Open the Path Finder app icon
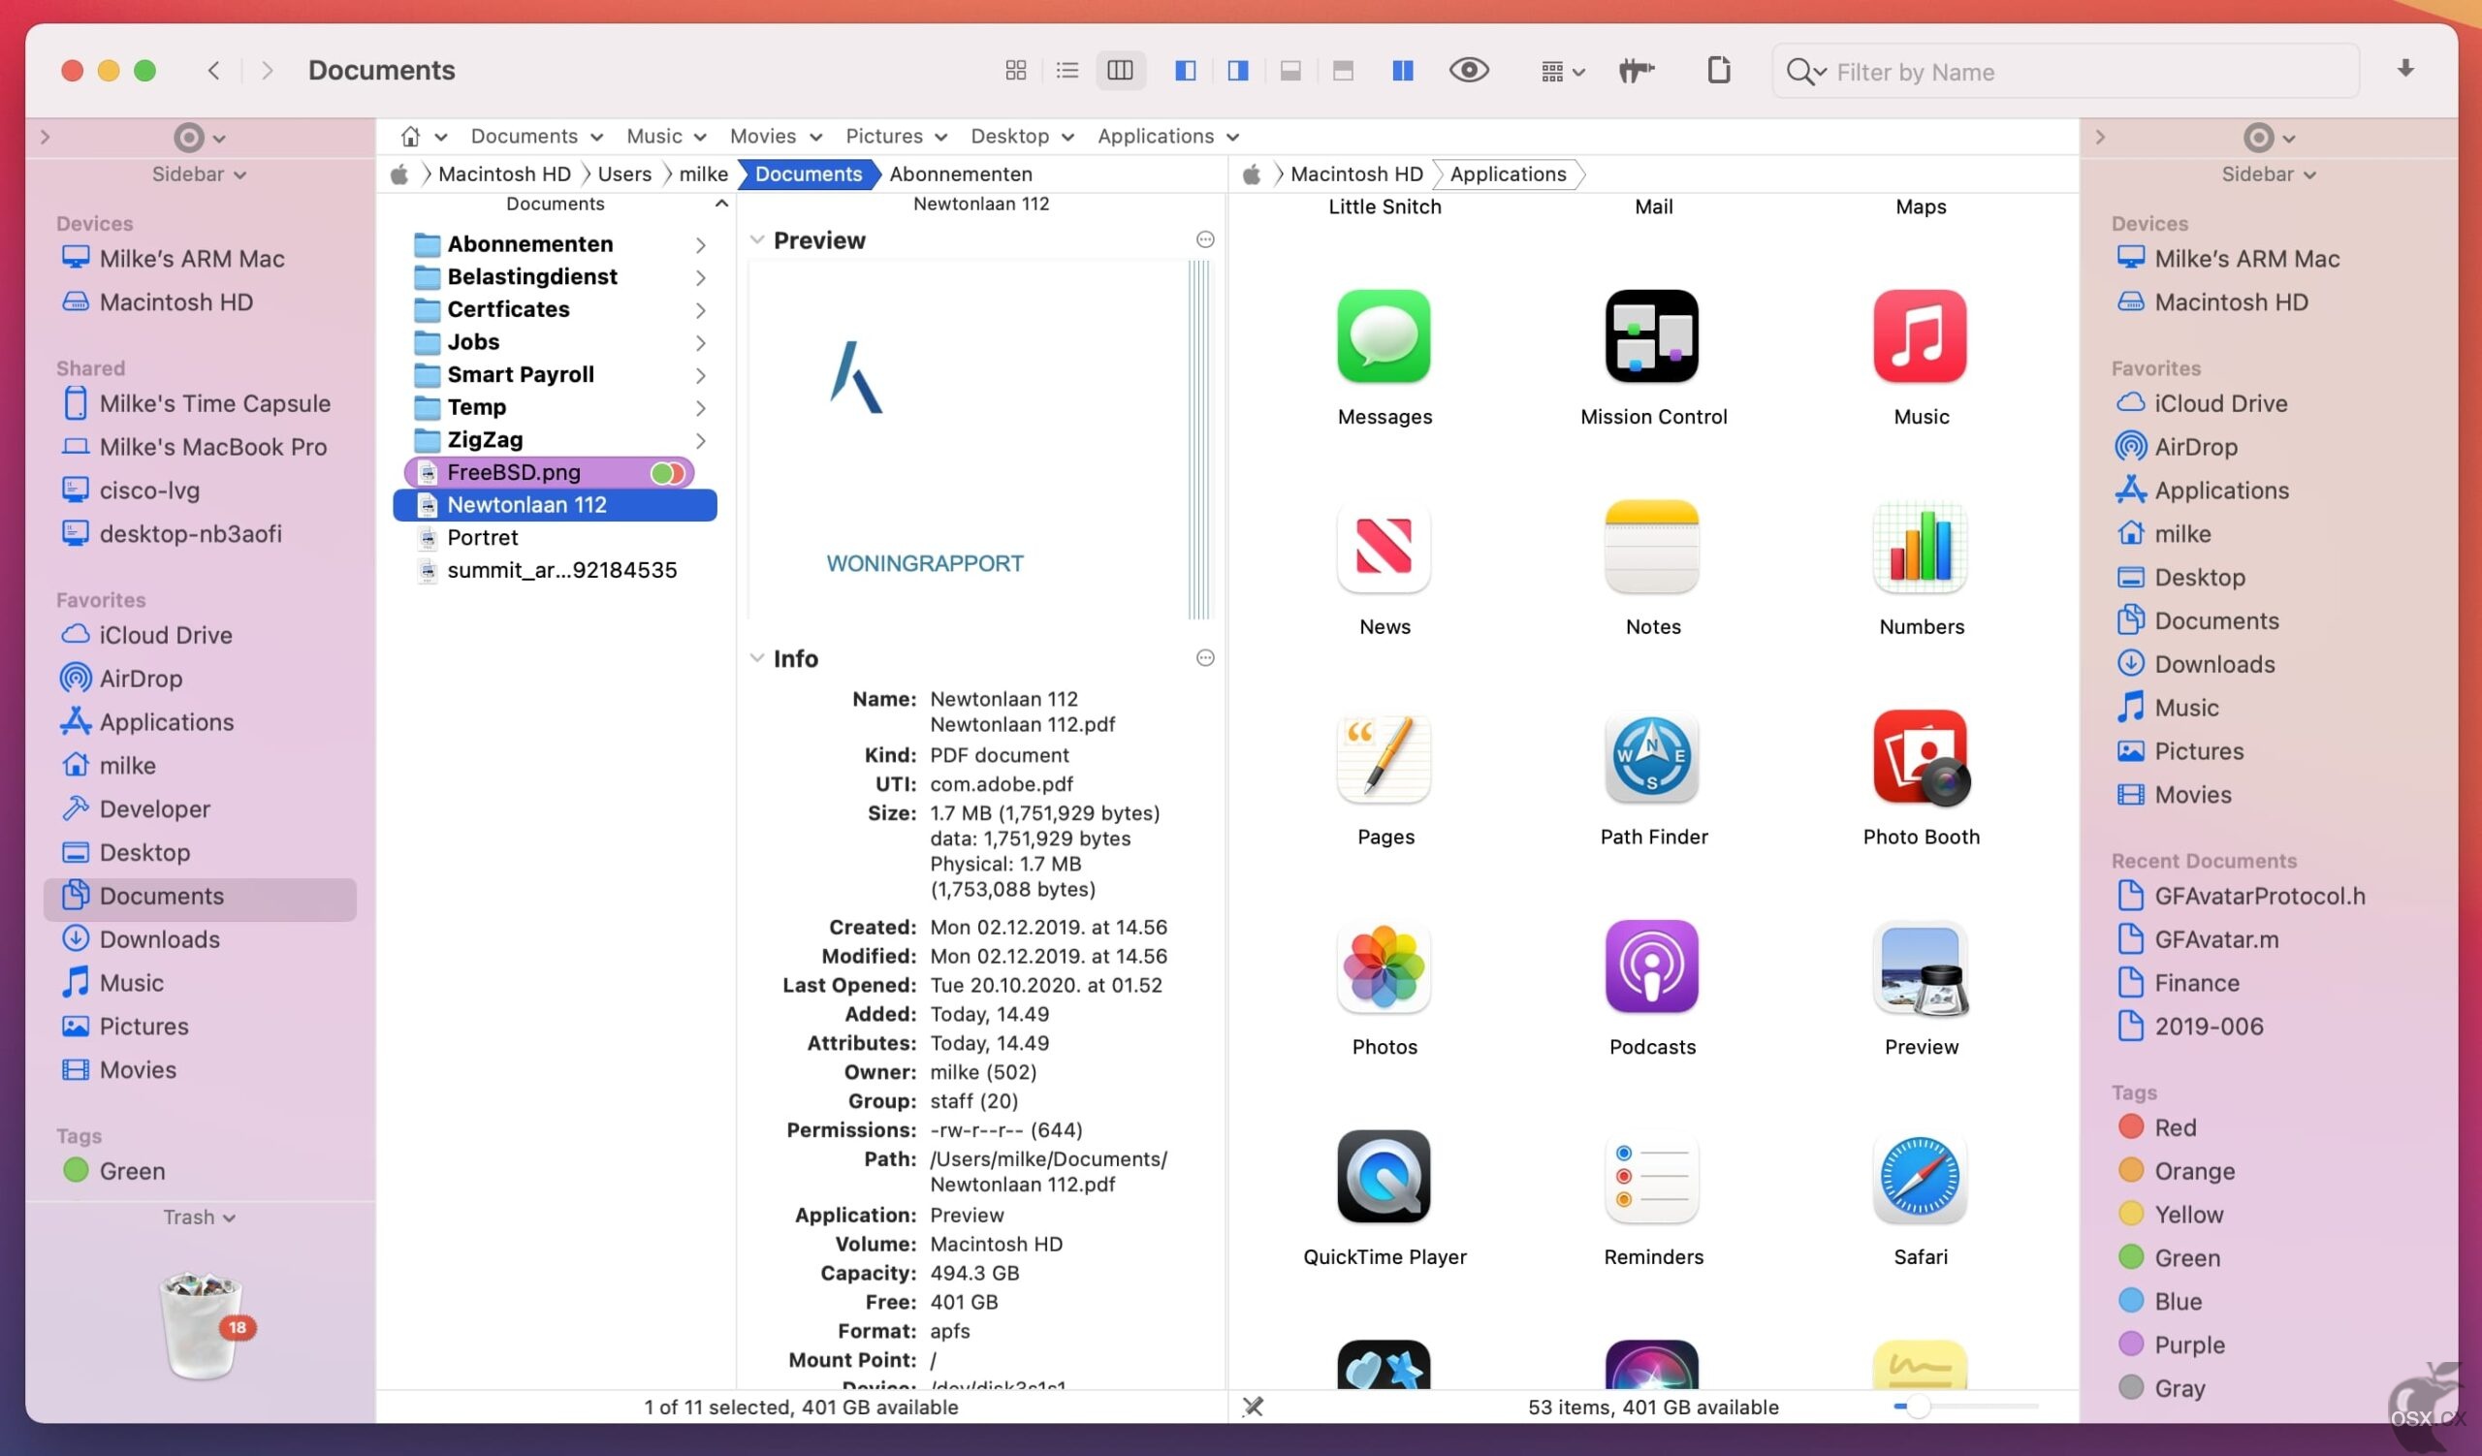The image size is (2482, 1456). point(1652,756)
